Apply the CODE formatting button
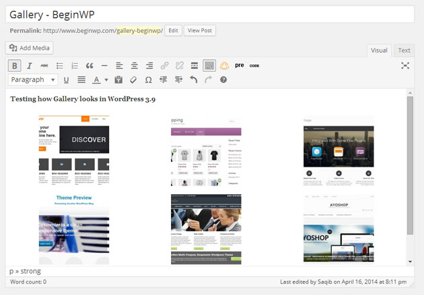This screenshot has width=424, height=295. click(x=254, y=66)
